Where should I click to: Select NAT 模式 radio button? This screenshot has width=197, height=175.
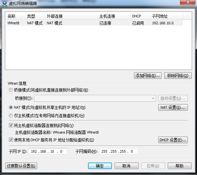tap(11, 107)
